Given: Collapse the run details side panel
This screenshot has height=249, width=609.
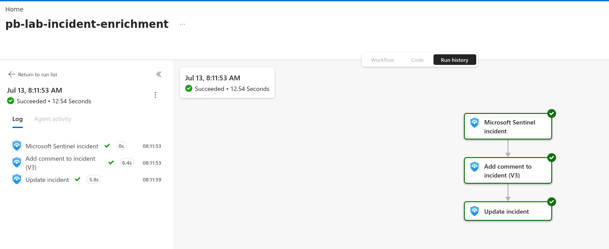Looking at the screenshot, I should click(x=159, y=74).
